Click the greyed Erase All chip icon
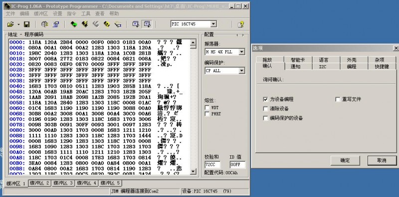Viewport: 399px width, 197px height. [96, 24]
